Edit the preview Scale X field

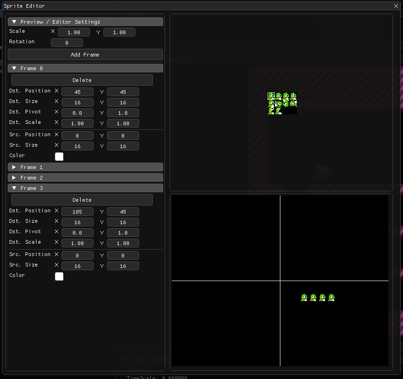(74, 32)
